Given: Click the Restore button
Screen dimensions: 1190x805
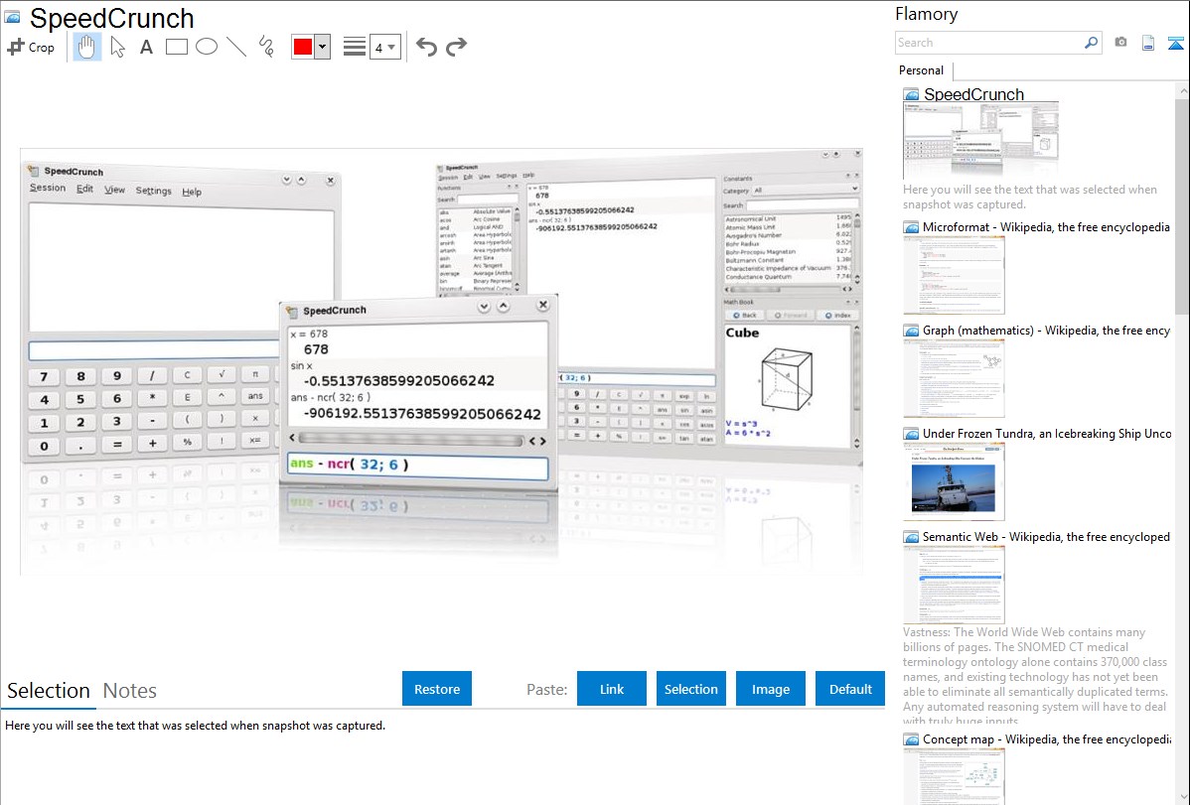Looking at the screenshot, I should 437,689.
